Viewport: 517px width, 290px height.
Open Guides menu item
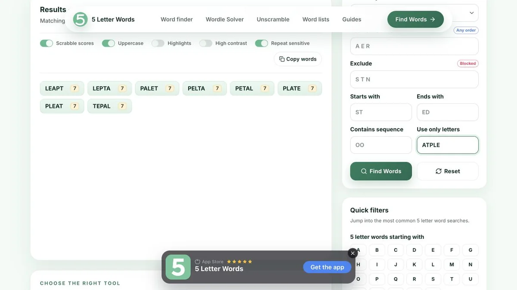[x=352, y=19]
